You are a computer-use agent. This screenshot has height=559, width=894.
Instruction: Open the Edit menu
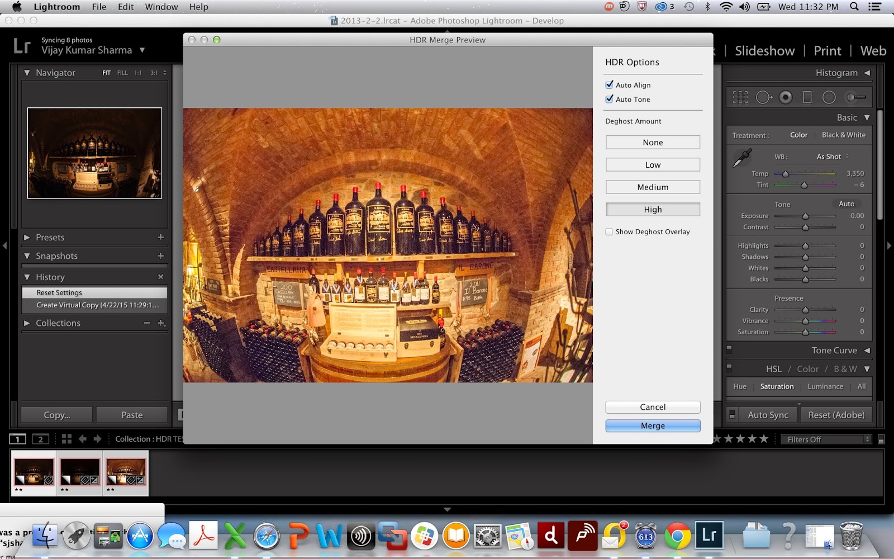coord(126,7)
